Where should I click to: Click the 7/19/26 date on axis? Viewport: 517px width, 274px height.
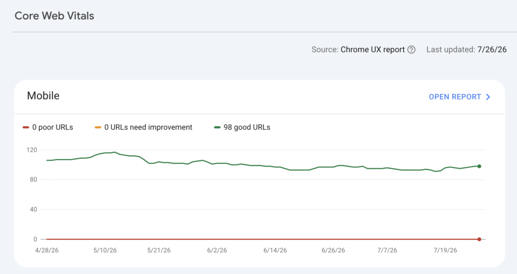pyautogui.click(x=445, y=250)
